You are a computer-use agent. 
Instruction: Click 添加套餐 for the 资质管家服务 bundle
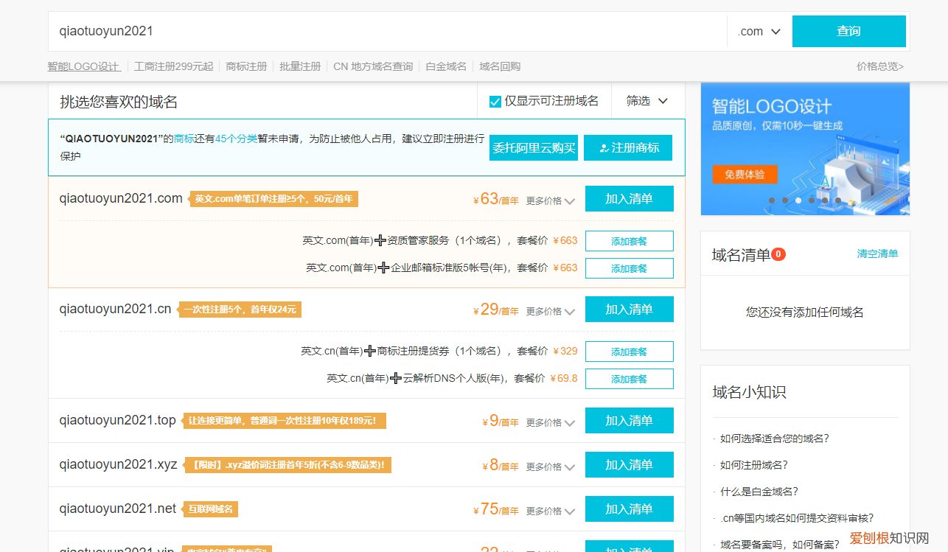(629, 240)
